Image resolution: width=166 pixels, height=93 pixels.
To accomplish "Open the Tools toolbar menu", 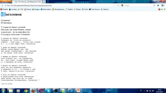I will pyautogui.click(x=85, y=9).
